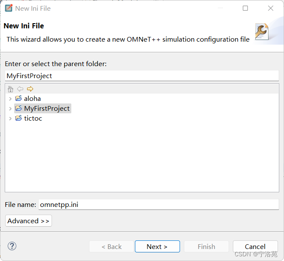Image resolution: width=284 pixels, height=261 pixels.
Task: Click the home icon in folder toolbar
Action: click(11, 89)
